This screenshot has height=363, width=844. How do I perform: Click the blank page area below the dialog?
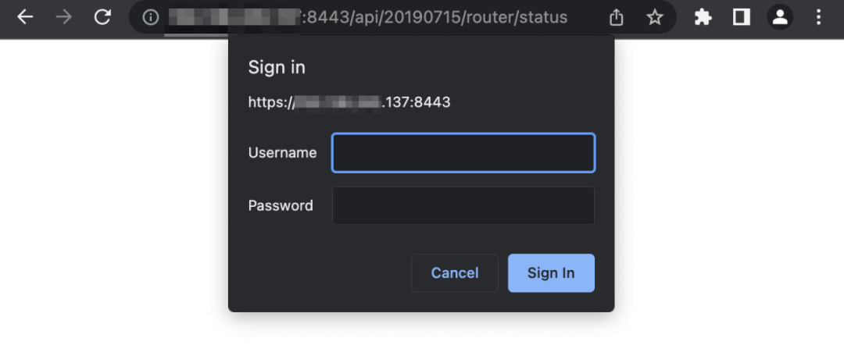coord(422,340)
